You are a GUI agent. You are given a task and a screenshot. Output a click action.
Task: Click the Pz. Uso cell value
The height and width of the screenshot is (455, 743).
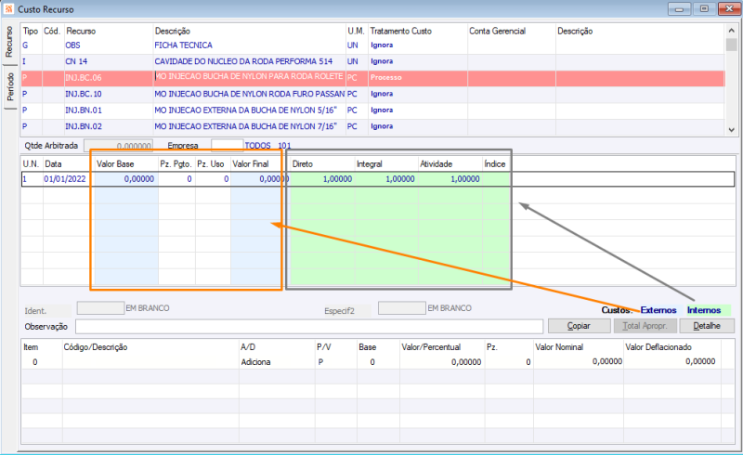click(x=213, y=179)
